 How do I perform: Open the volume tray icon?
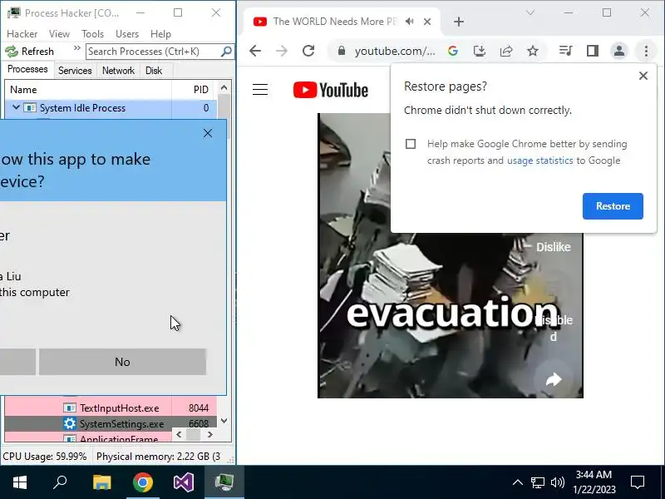pyautogui.click(x=557, y=482)
